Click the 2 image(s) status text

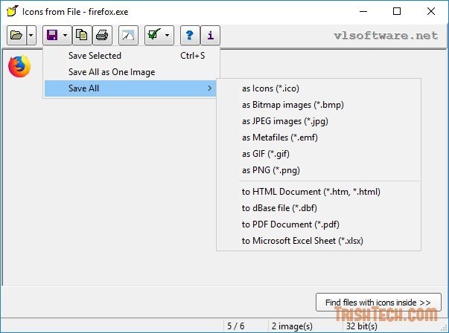pyautogui.click(x=292, y=326)
